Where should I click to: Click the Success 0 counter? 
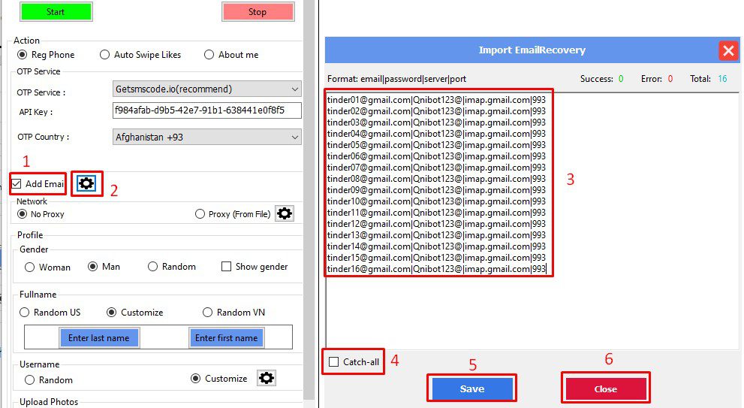(x=601, y=79)
